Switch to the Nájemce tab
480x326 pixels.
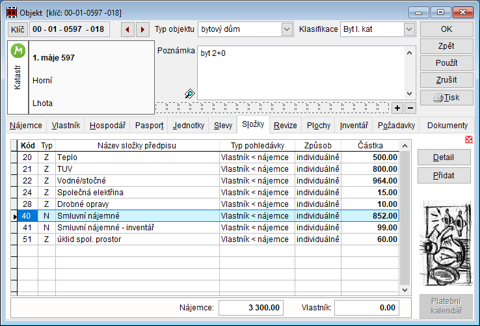pyautogui.click(x=27, y=126)
